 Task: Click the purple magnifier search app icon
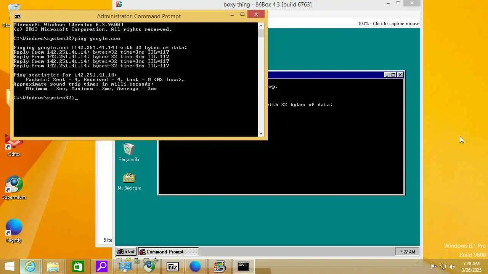click(101, 266)
